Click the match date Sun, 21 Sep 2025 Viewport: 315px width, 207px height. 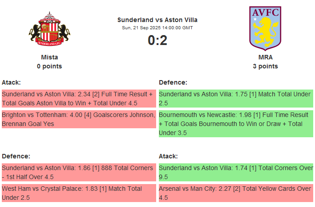coord(157,27)
